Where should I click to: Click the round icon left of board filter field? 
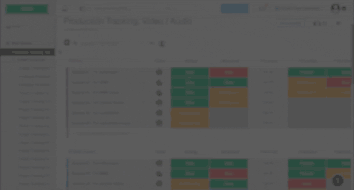coord(67,43)
